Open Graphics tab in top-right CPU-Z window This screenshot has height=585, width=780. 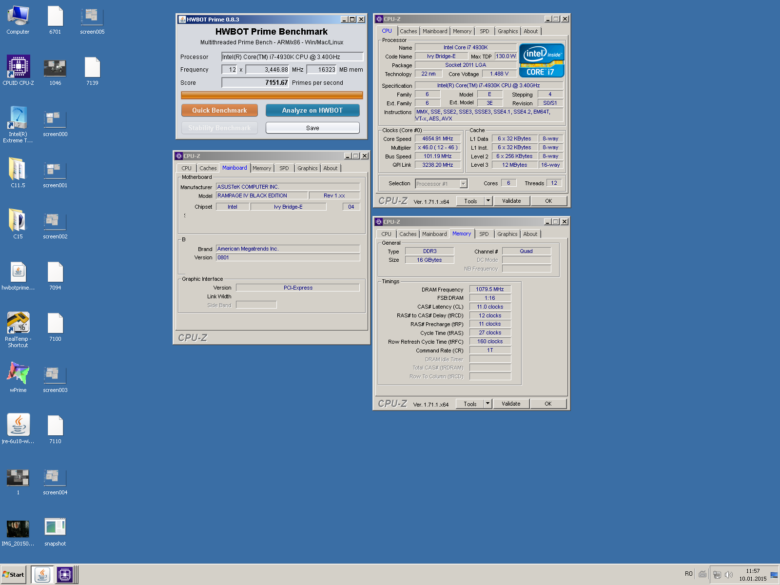[507, 31]
